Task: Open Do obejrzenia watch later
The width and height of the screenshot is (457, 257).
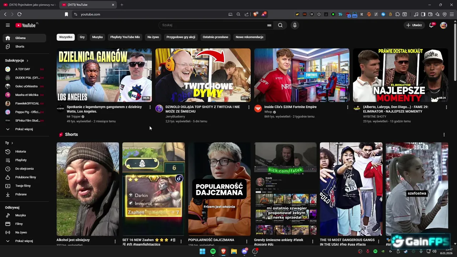Action: click(24, 168)
